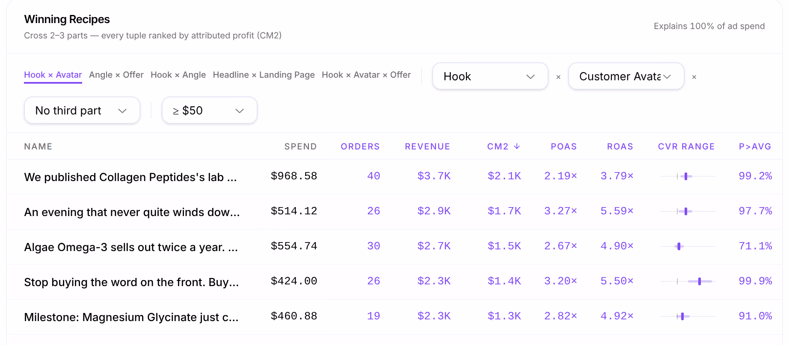Open the 'Stop buying the word on the front' row
Image resolution: width=789 pixels, height=345 pixels.
(394, 282)
